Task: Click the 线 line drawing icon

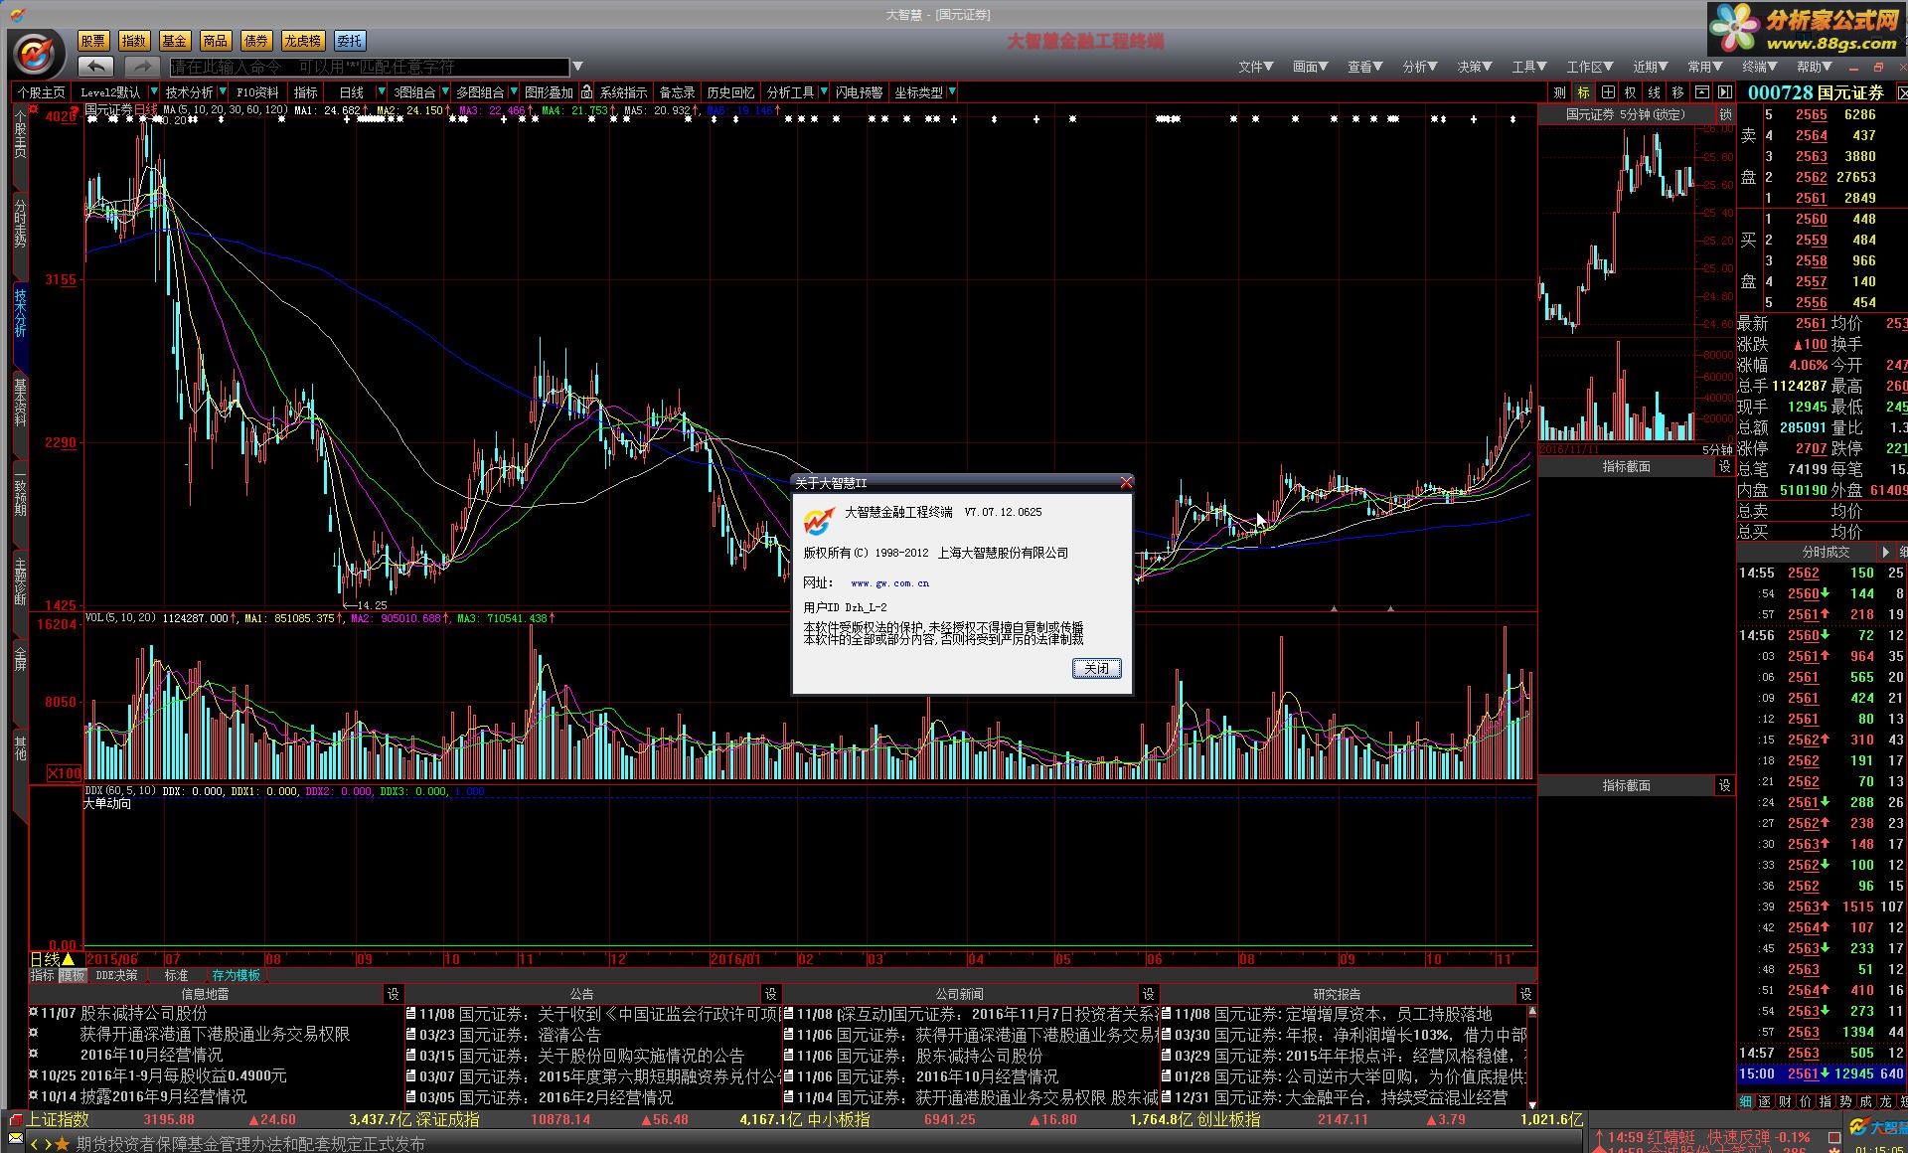Action: point(1655,92)
